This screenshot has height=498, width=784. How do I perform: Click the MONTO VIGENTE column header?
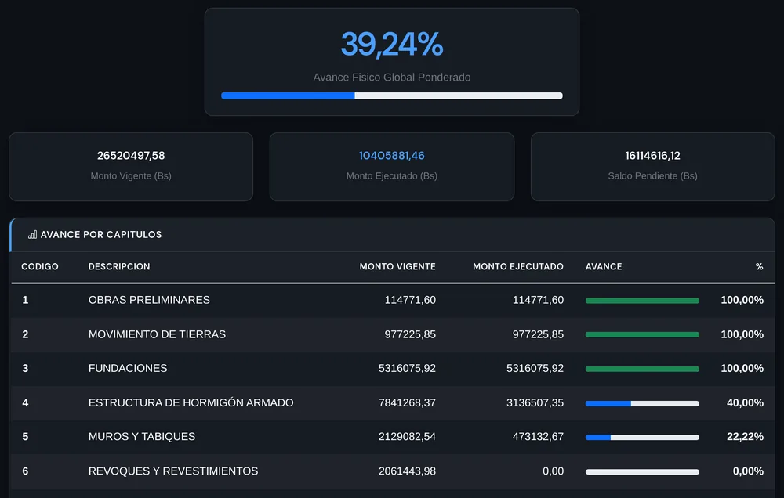coord(397,267)
